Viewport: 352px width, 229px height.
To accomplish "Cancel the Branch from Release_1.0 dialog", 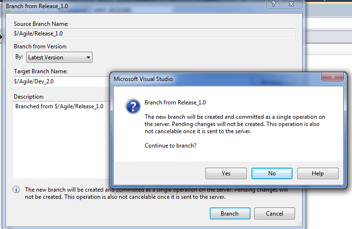I will pyautogui.click(x=274, y=213).
